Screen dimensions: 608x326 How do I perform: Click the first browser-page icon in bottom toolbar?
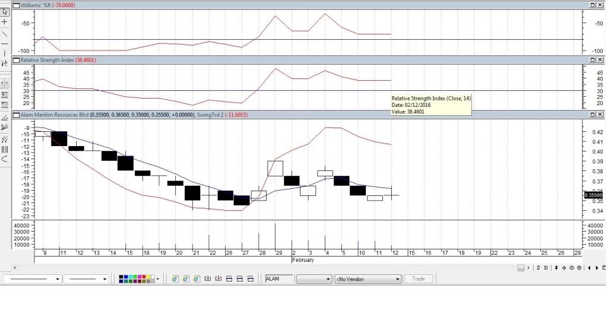tap(175, 278)
